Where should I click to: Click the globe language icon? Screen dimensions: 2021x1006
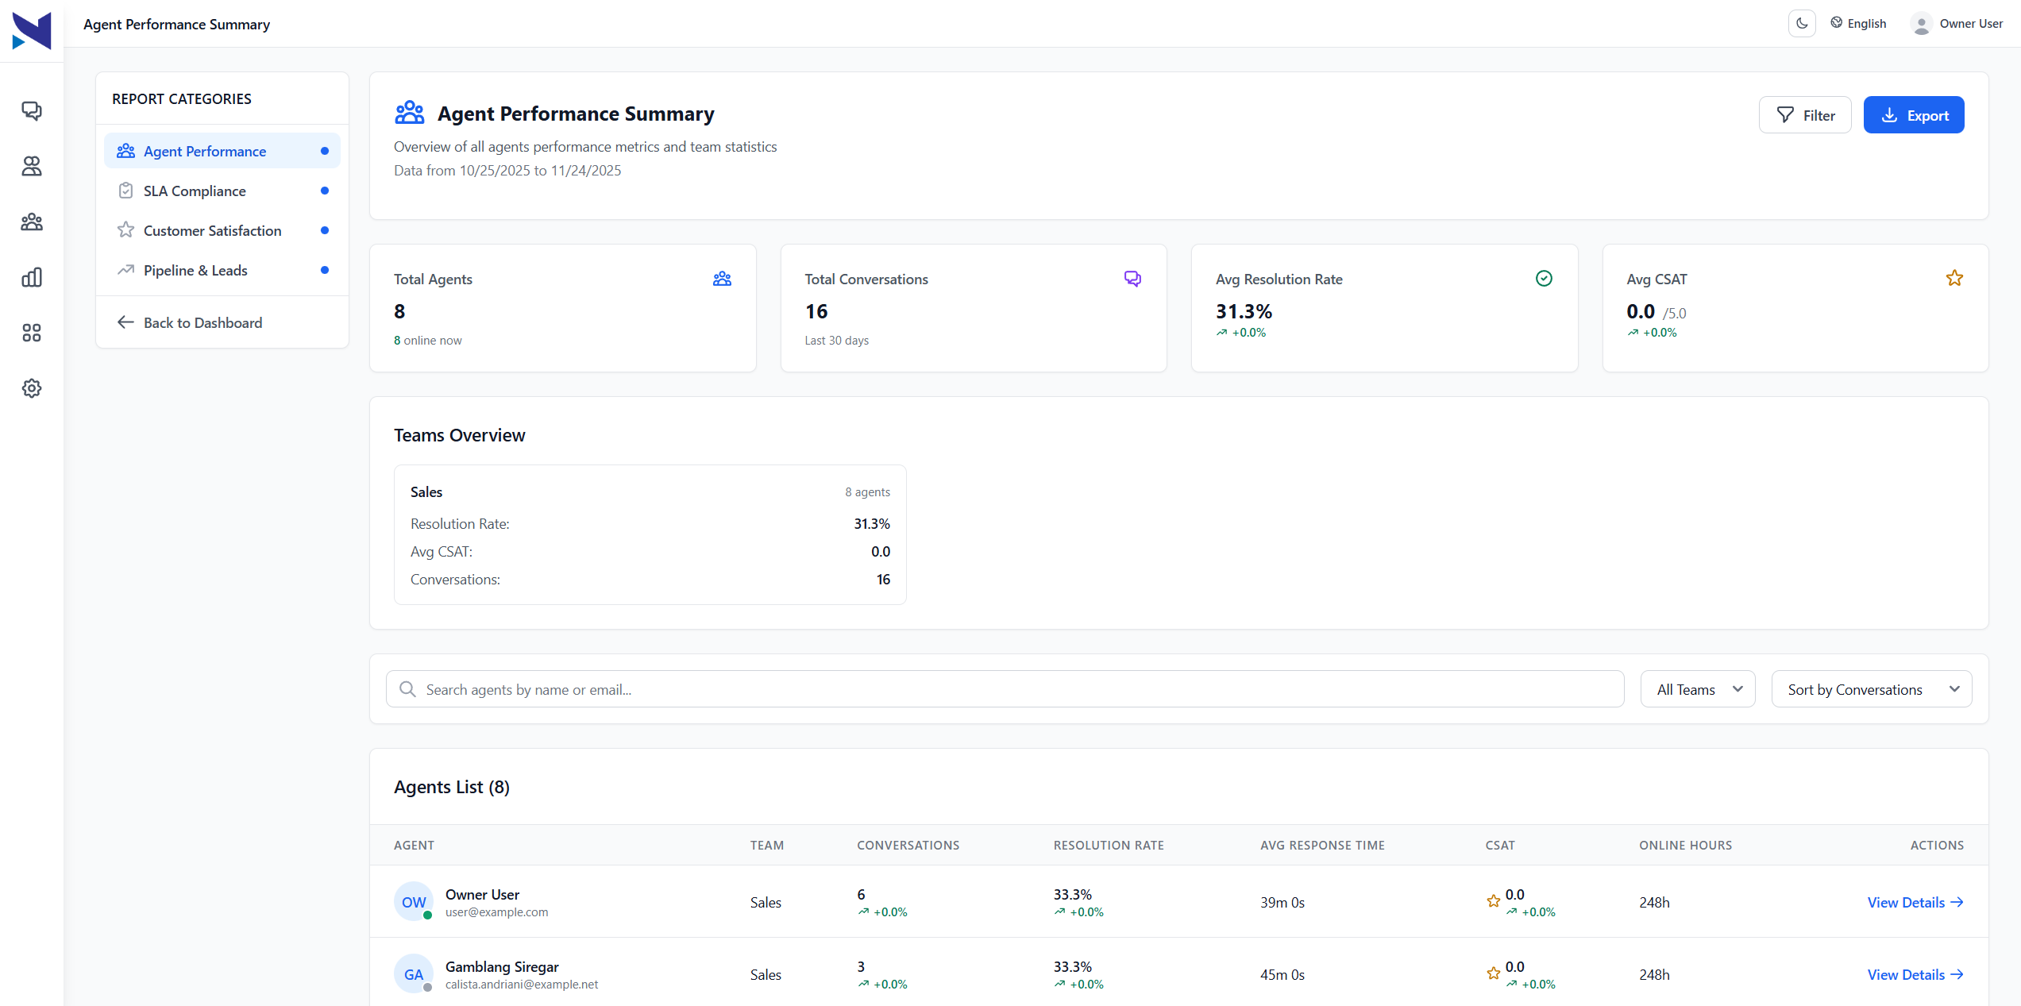(1837, 23)
